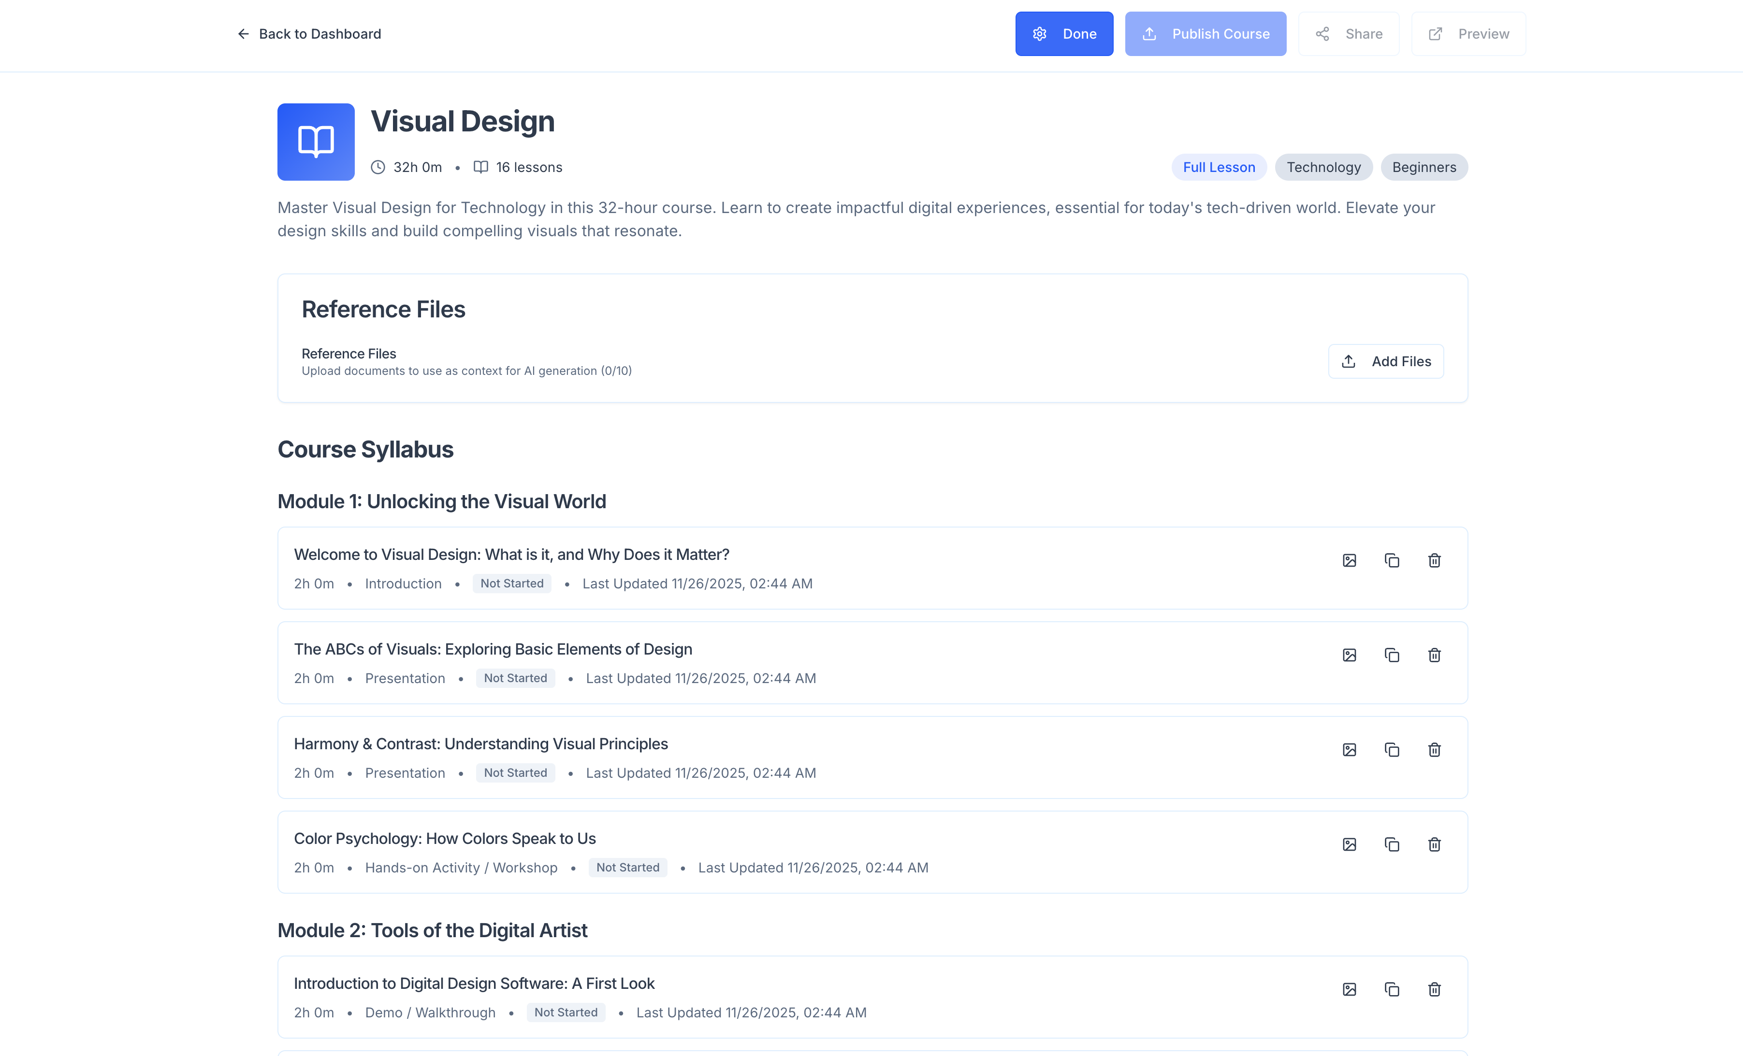Open course Preview
Image resolution: width=1743 pixels, height=1056 pixels.
[1468, 34]
